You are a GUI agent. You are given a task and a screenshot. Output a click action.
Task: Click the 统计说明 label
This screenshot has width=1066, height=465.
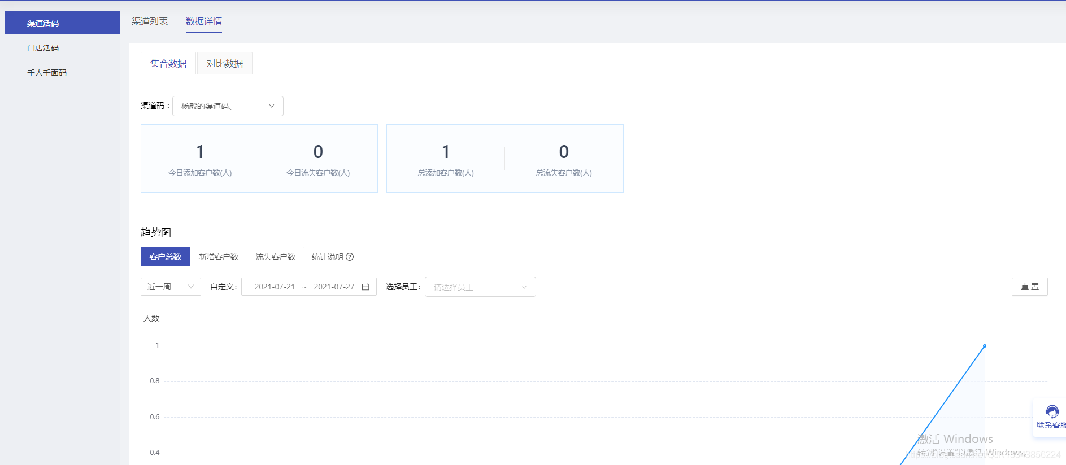click(x=328, y=257)
